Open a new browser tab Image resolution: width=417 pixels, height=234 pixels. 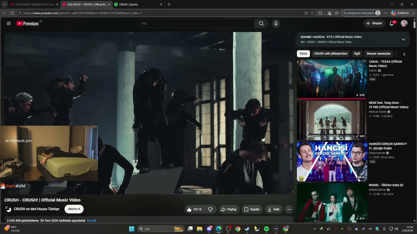point(169,5)
